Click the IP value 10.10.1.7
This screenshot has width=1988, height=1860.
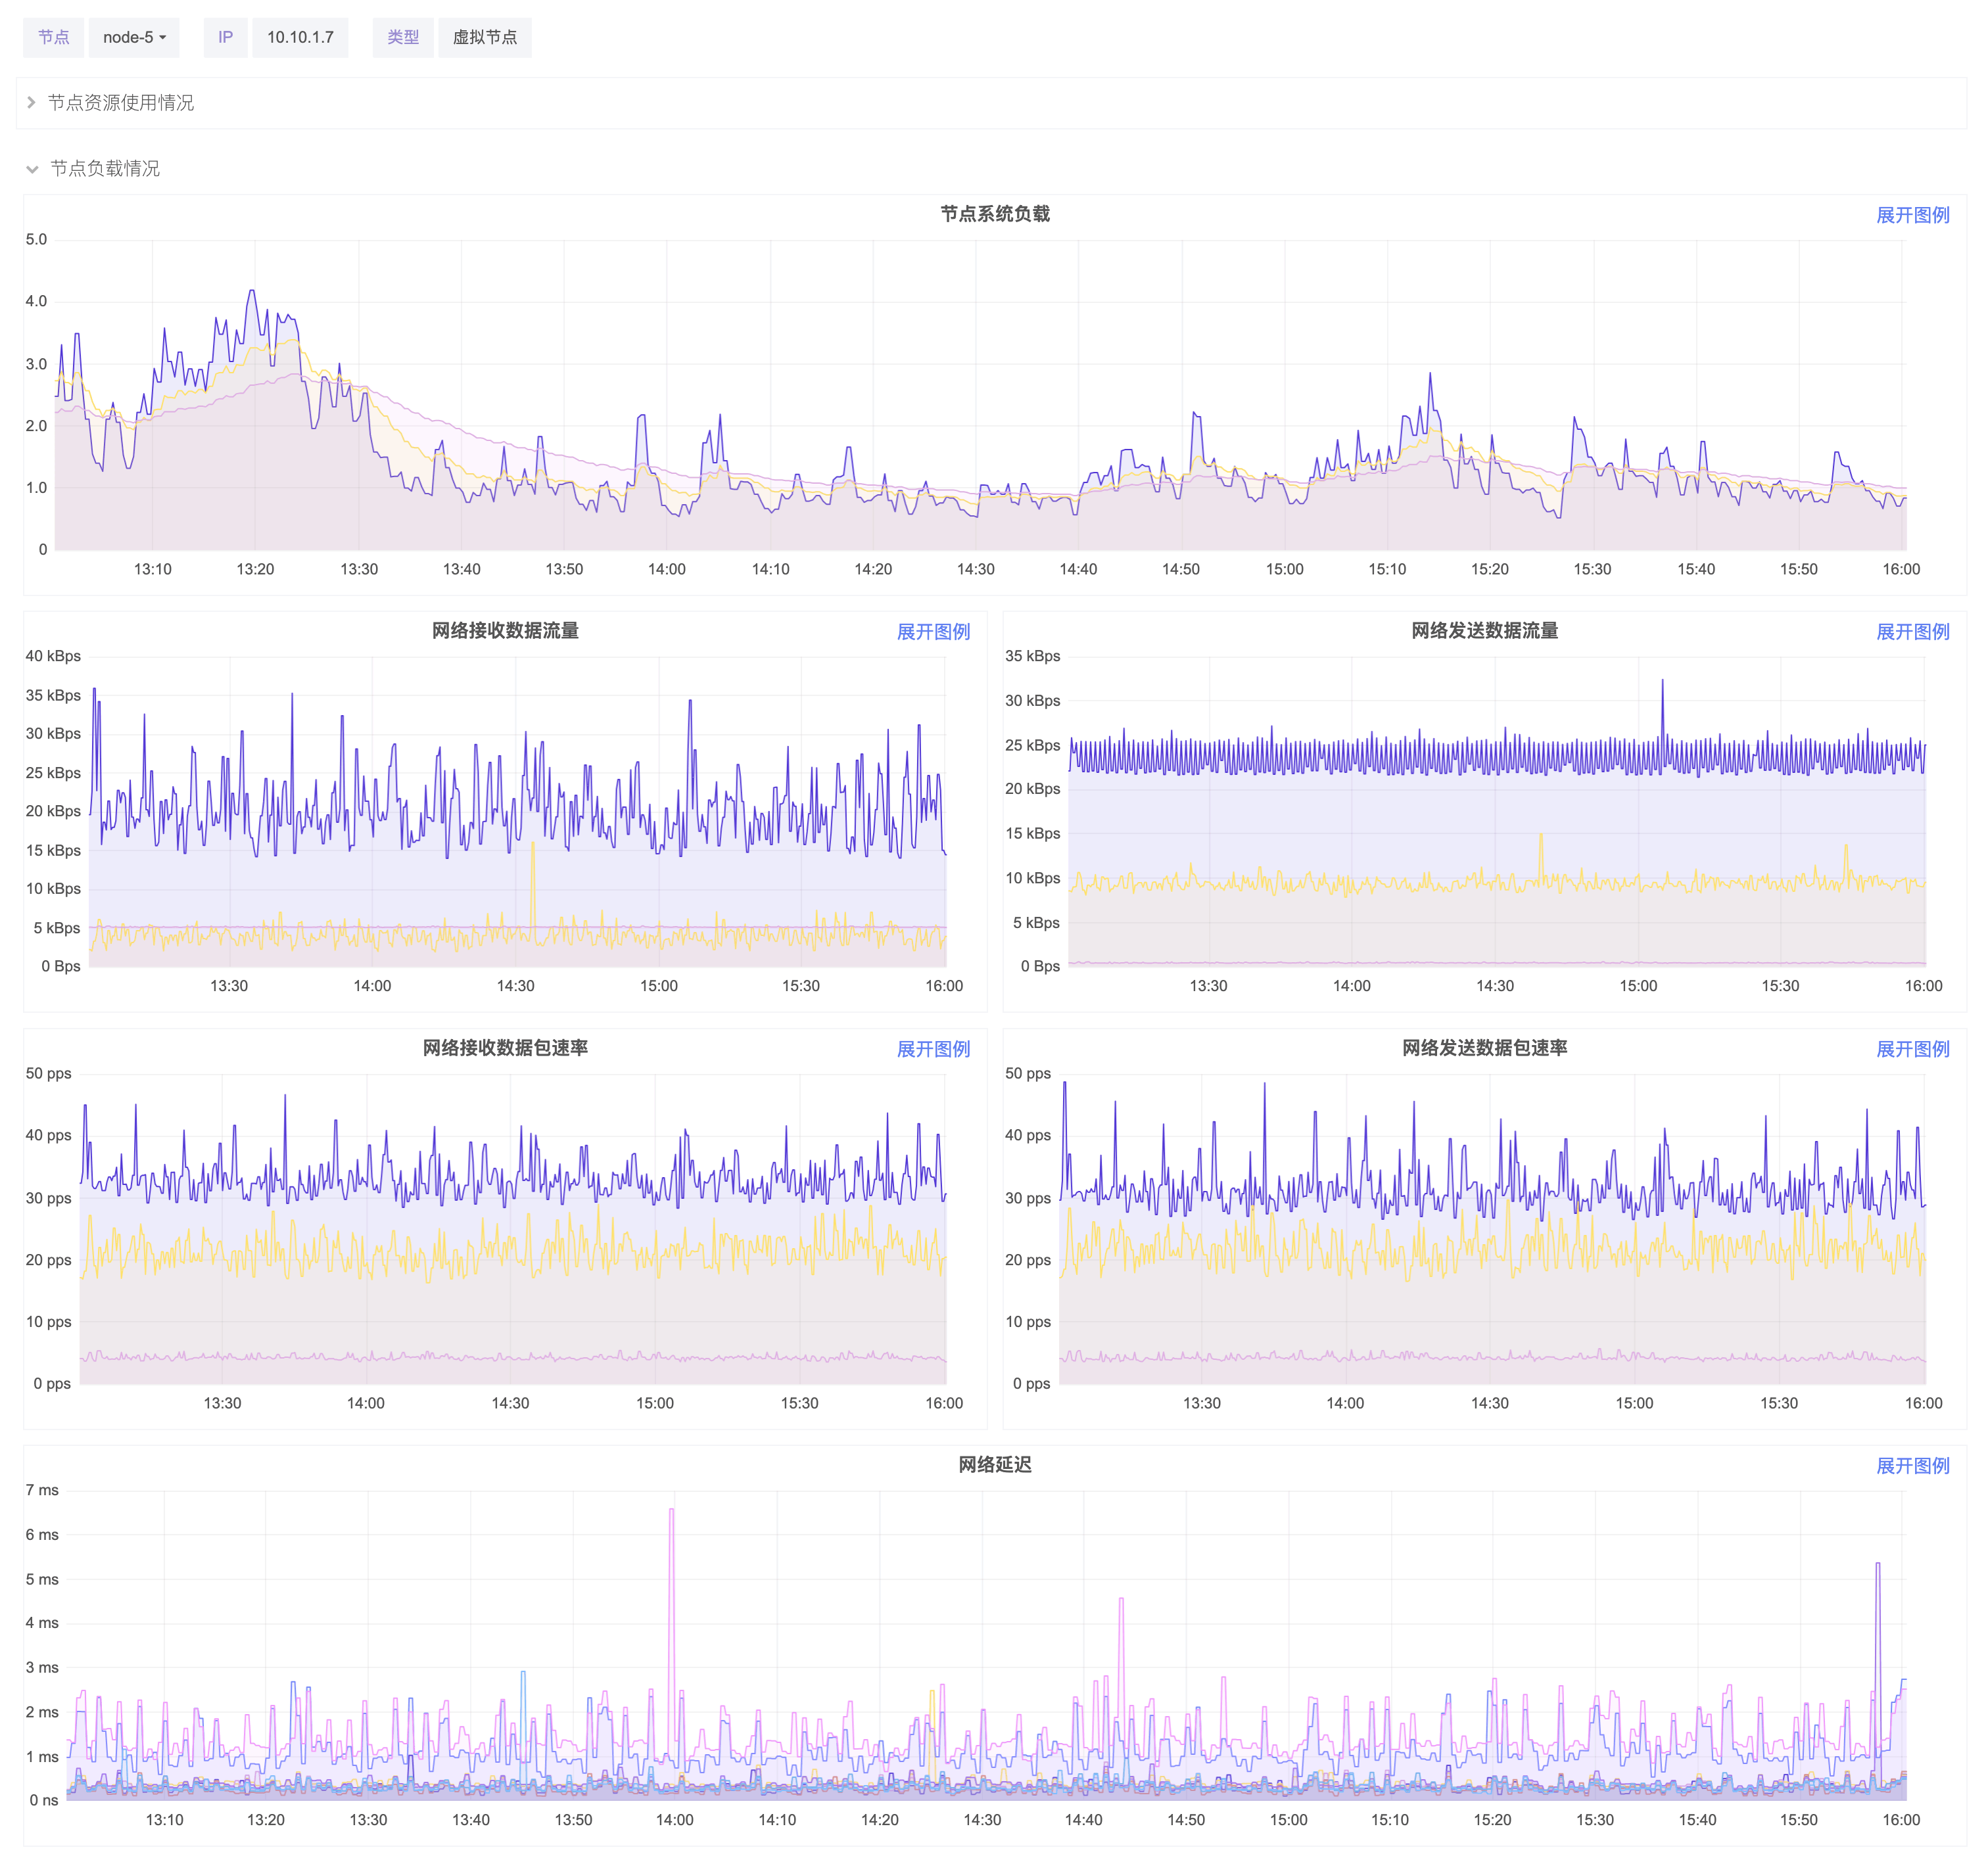tap(300, 37)
